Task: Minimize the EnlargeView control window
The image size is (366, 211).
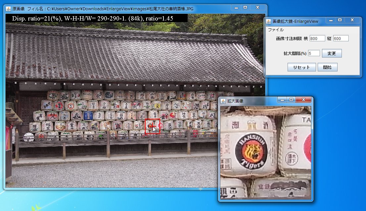Action: [331, 20]
